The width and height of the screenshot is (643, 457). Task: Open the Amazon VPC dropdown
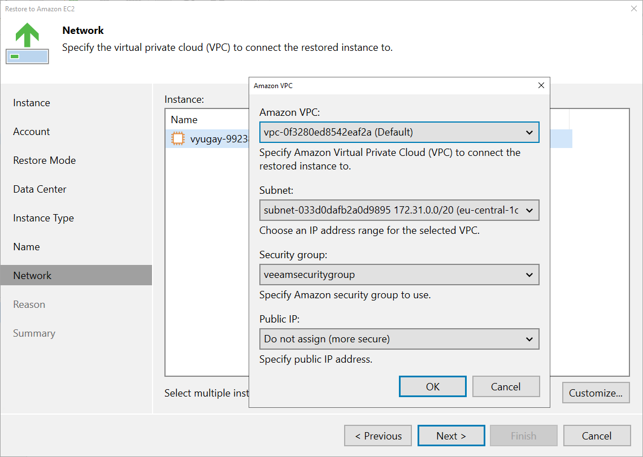[399, 132]
